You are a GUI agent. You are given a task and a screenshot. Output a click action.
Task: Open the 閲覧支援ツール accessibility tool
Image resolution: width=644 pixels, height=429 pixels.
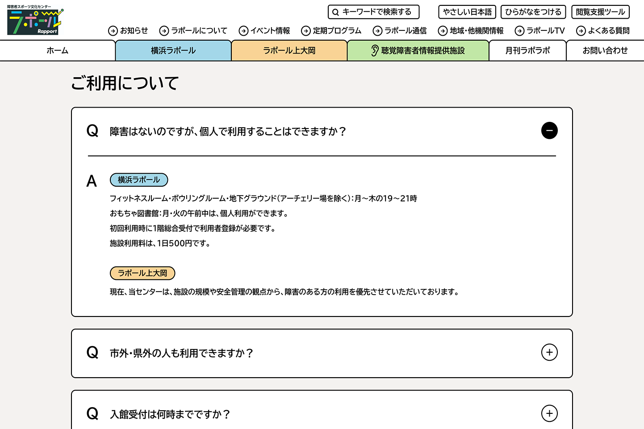coord(600,12)
